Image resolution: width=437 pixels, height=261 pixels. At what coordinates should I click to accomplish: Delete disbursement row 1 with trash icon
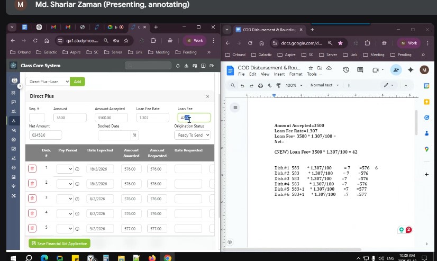[32, 169]
